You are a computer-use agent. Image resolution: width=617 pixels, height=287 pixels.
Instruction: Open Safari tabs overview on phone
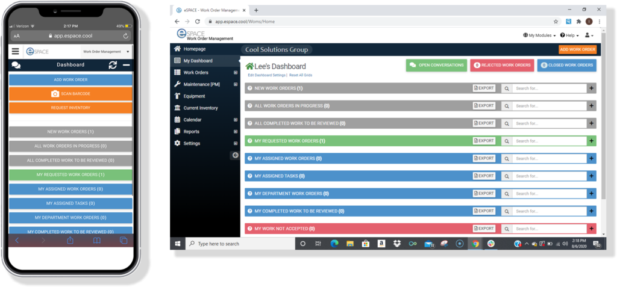click(x=123, y=240)
